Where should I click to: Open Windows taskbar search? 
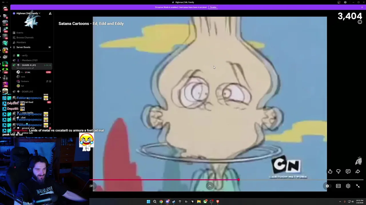point(155,202)
